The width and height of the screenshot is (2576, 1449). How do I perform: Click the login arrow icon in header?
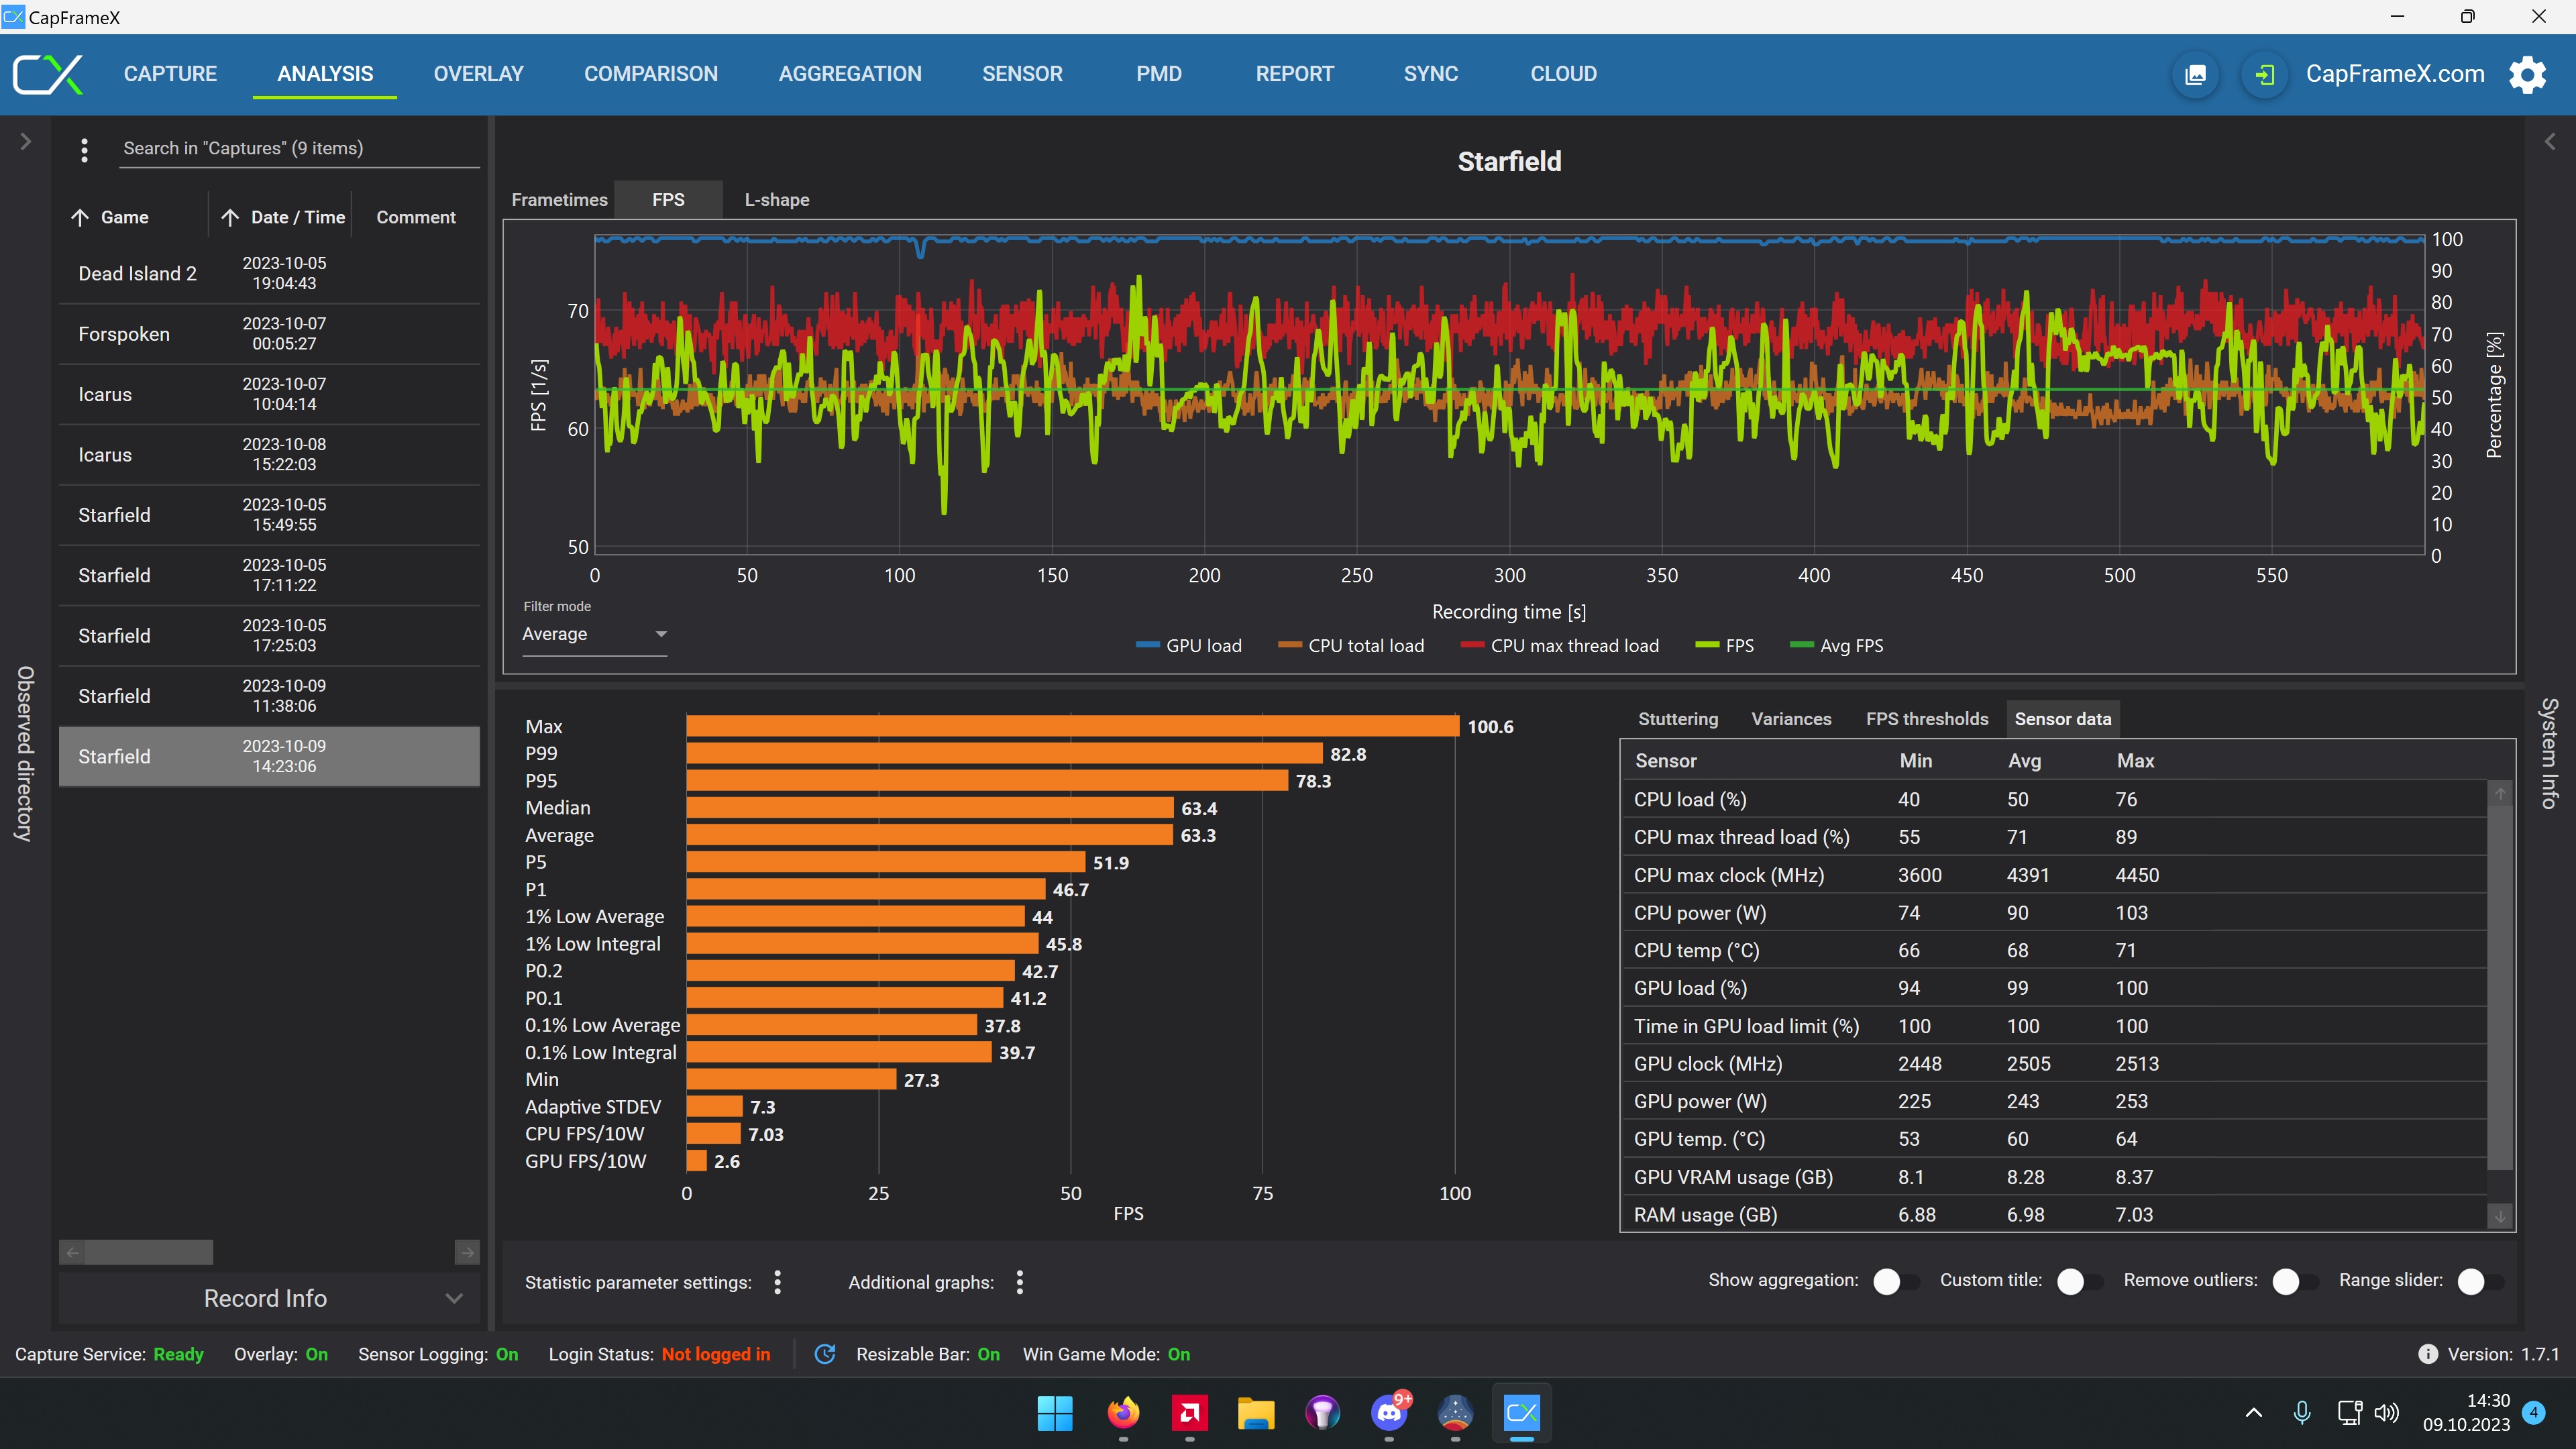pyautogui.click(x=2264, y=75)
